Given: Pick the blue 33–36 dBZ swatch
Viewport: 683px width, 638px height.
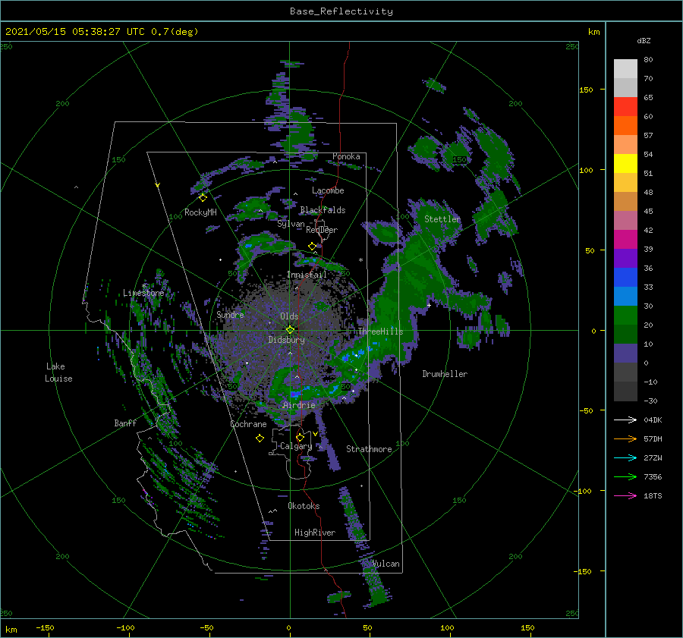Looking at the screenshot, I should (625, 277).
